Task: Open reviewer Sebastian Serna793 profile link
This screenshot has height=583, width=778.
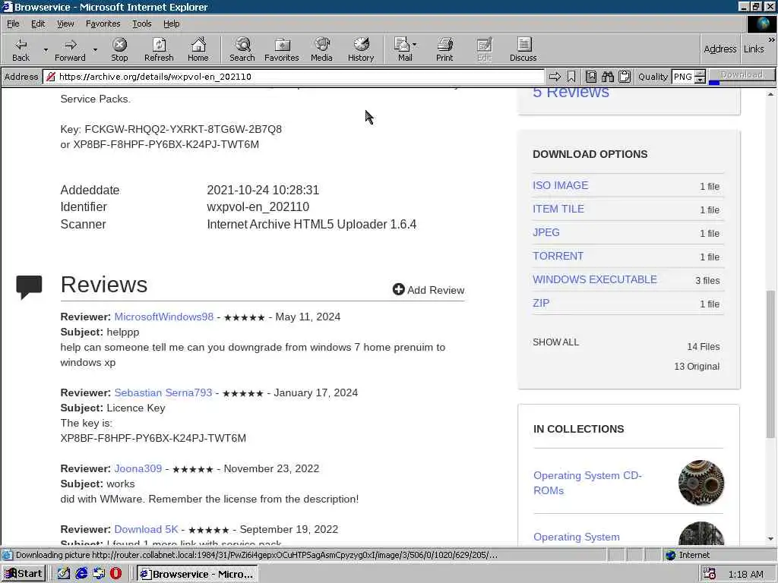Action: [163, 392]
